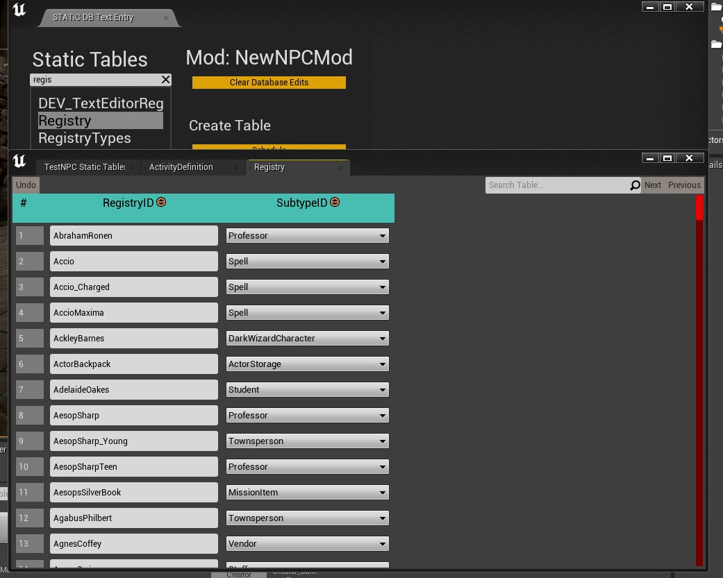
Task: Edit the AgnesCoffey RegistryID field
Action: click(134, 544)
